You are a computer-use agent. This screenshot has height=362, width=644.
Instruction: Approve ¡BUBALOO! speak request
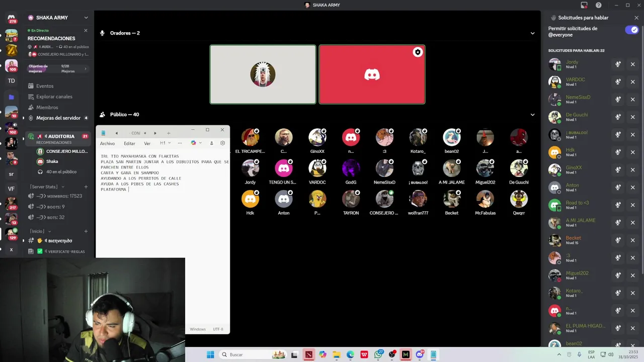pyautogui.click(x=618, y=135)
